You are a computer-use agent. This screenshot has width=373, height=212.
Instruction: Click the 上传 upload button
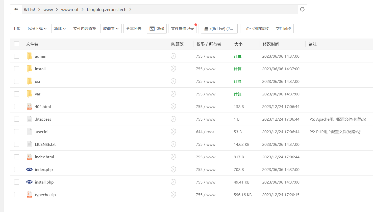click(17, 28)
